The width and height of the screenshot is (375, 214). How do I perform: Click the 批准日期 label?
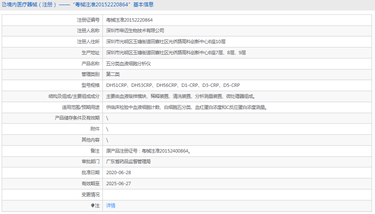[x=91, y=172]
